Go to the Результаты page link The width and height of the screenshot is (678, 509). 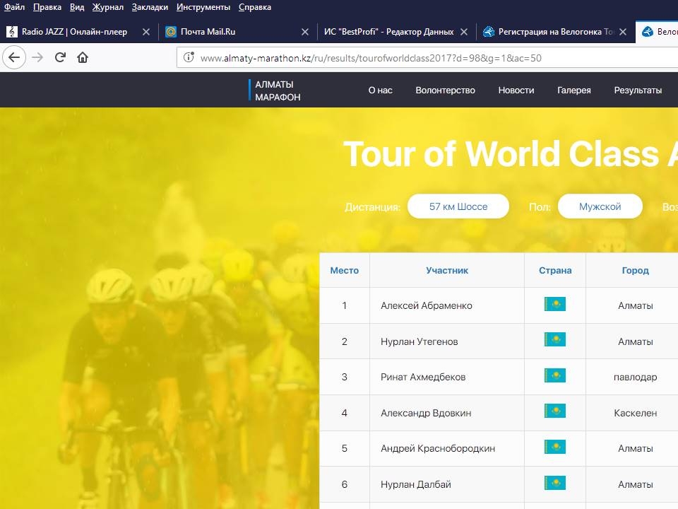638,90
